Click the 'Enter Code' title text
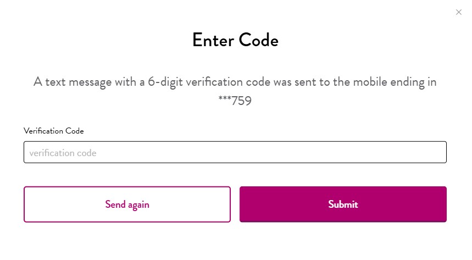This screenshot has height=260, width=472. click(235, 40)
